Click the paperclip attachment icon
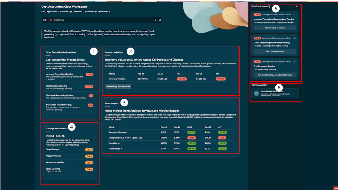The height and width of the screenshot is (191, 338). (x=160, y=20)
